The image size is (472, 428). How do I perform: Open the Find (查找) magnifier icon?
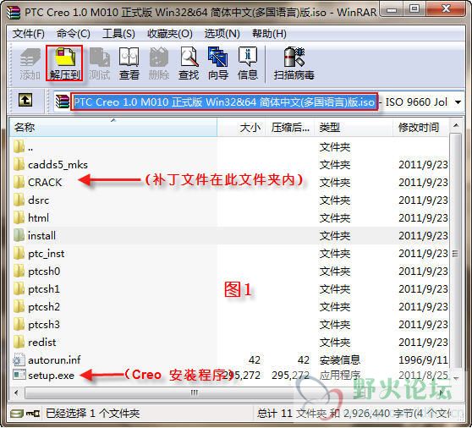189,63
